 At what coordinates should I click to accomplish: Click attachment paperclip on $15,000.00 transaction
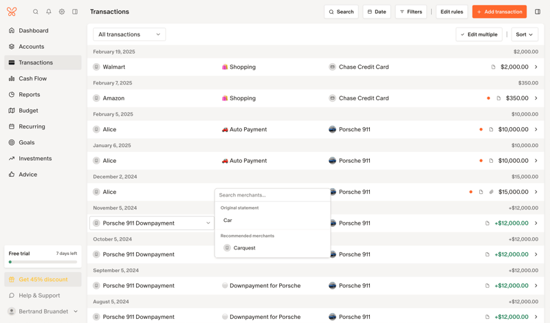491,192
